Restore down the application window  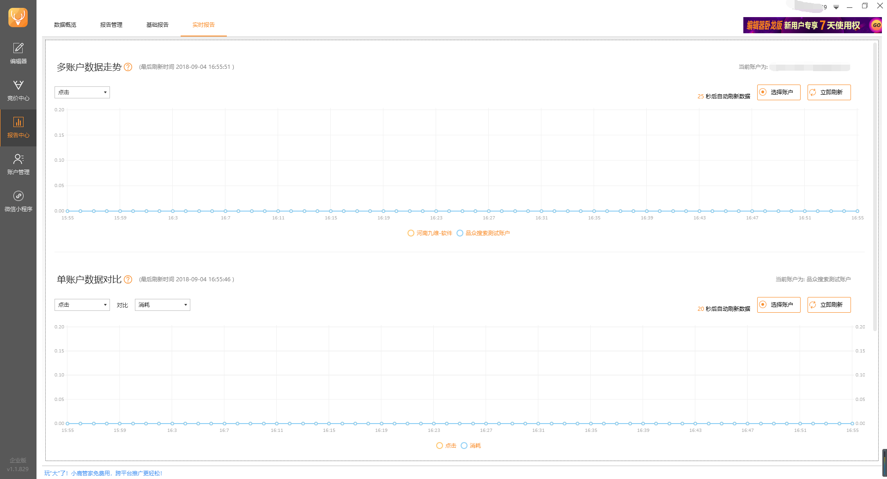pyautogui.click(x=865, y=6)
